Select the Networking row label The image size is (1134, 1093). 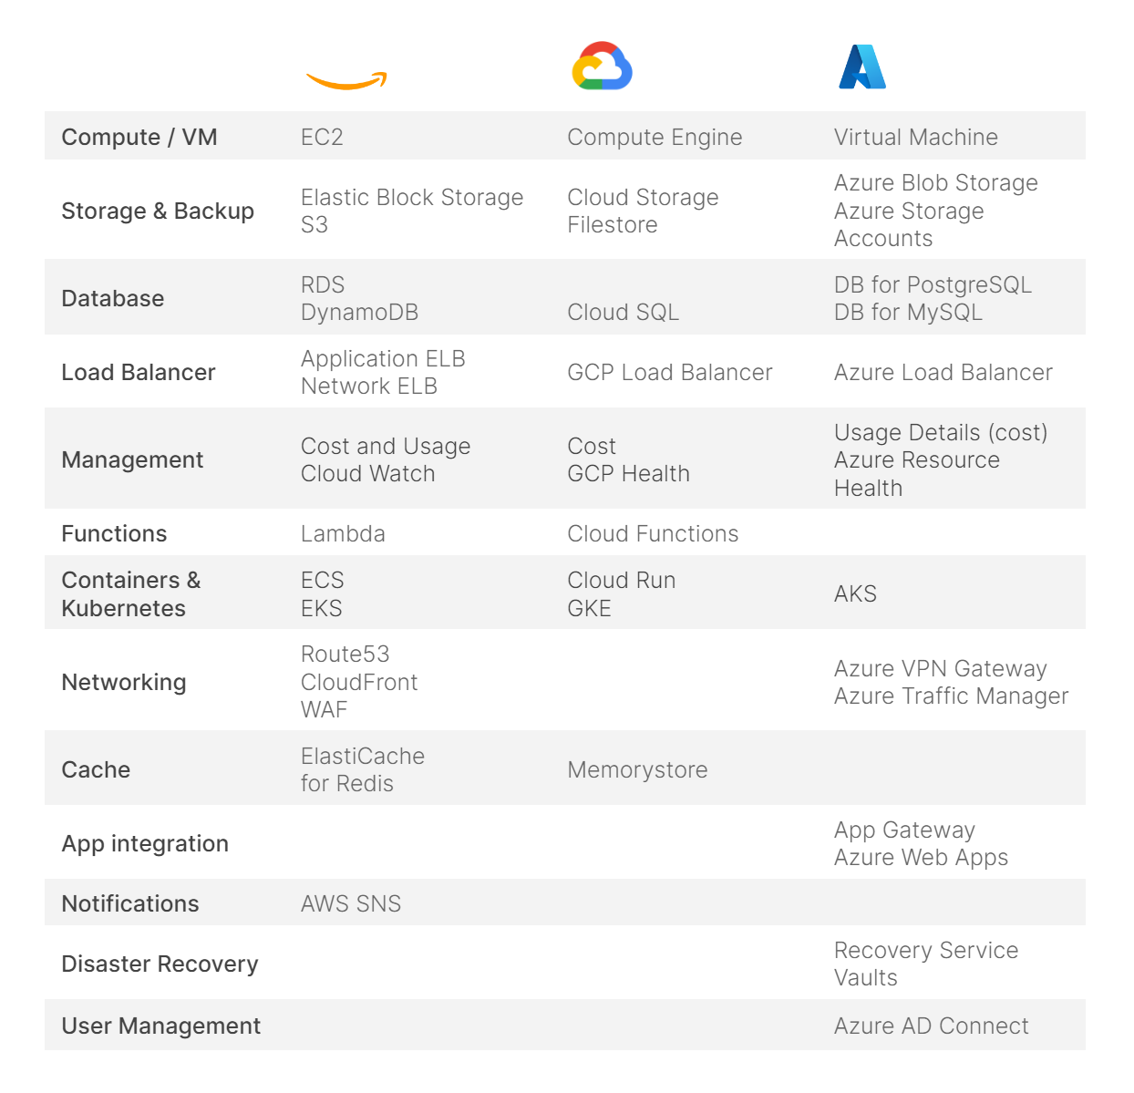(x=124, y=682)
